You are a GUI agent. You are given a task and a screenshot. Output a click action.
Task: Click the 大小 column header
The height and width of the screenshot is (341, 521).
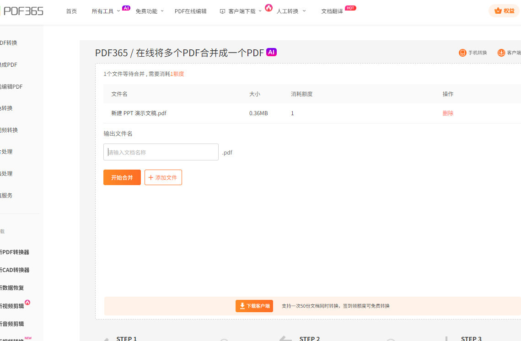[x=254, y=94]
